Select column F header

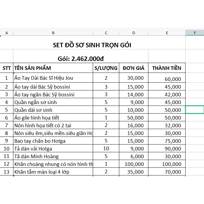click(x=194, y=33)
